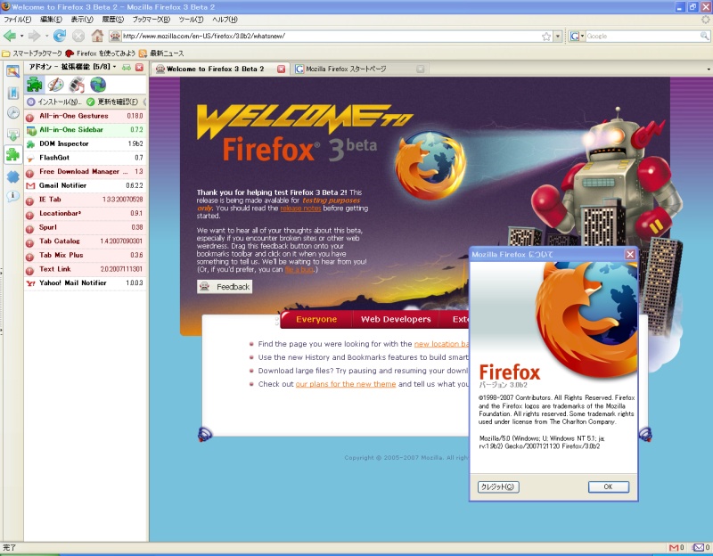Click the magnifier search-go icon
Screen dimensions: 713x556
pyautogui.click(x=704, y=36)
